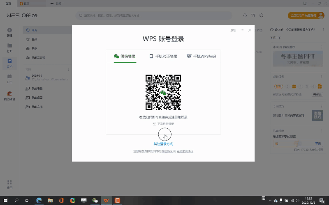329x205 pixels.
Task: Open the greeting panel three-dot menu
Action: tap(323, 30)
